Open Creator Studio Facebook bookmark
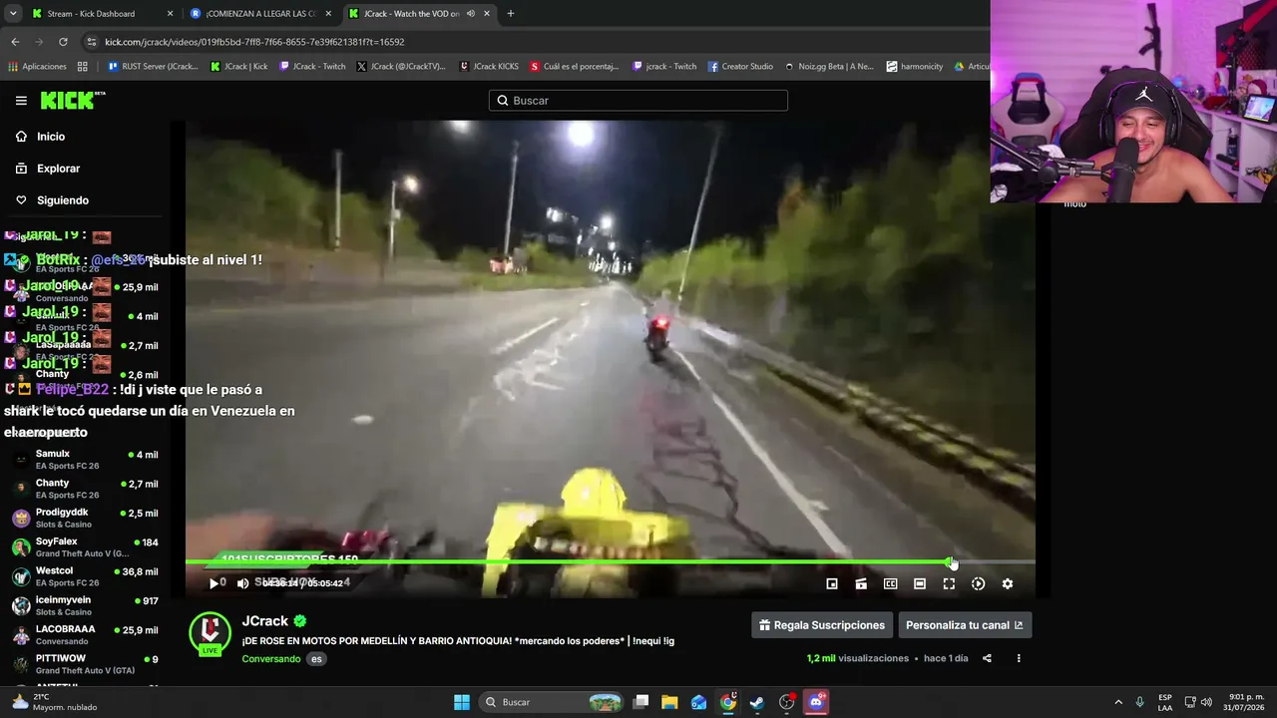 coord(740,67)
